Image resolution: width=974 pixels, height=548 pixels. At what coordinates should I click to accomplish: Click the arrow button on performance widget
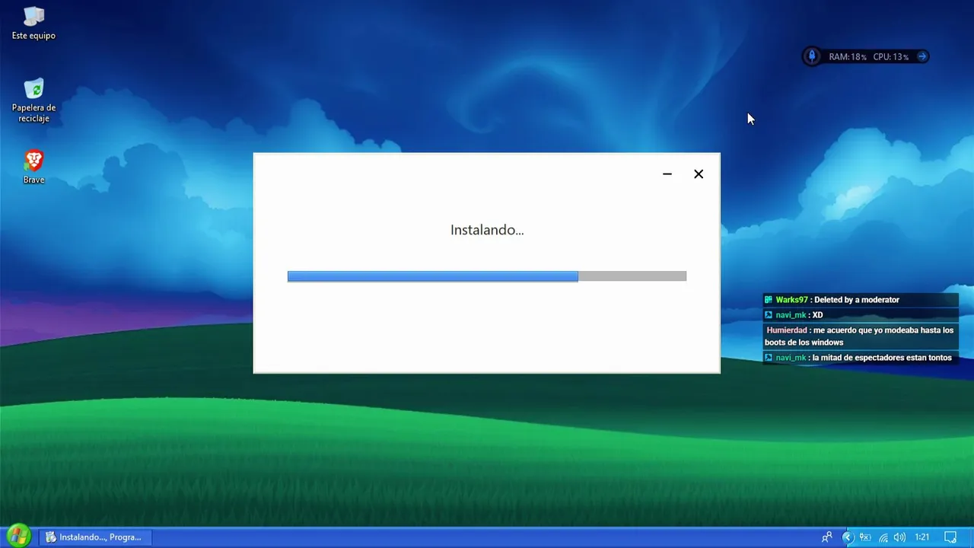[x=922, y=56]
